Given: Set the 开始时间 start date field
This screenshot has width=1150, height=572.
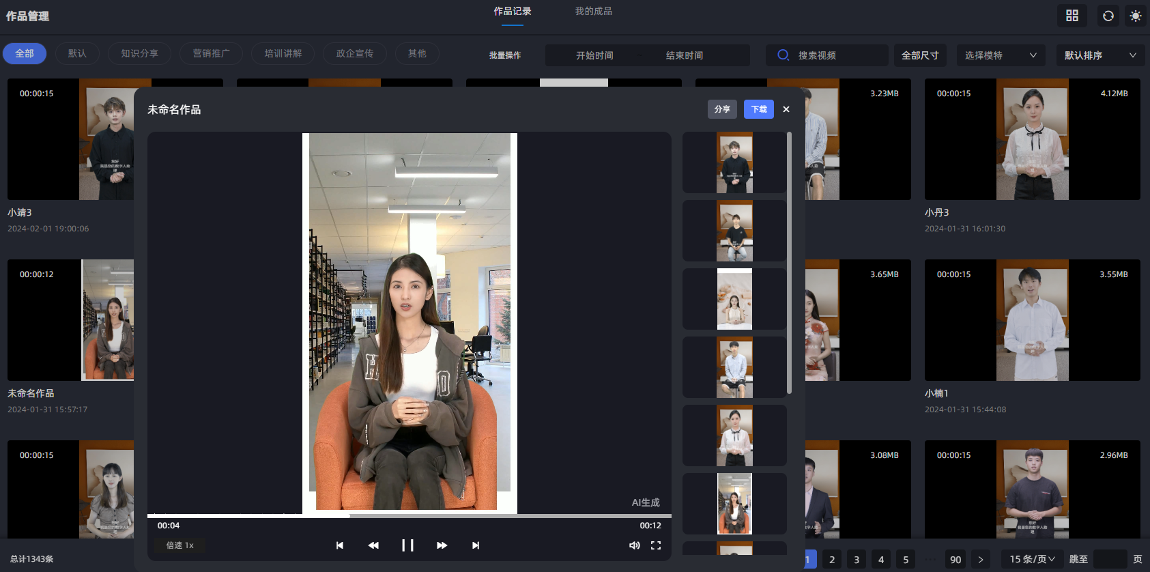Looking at the screenshot, I should pyautogui.click(x=594, y=55).
